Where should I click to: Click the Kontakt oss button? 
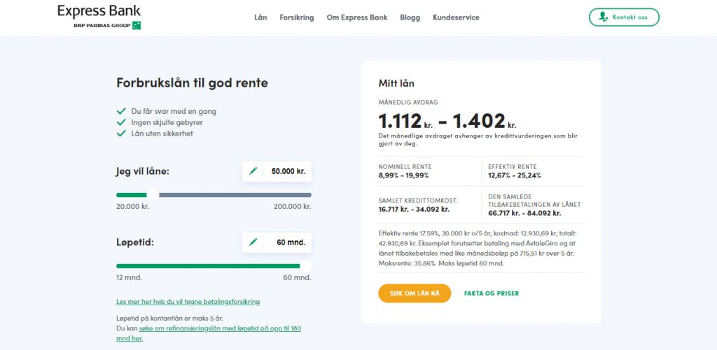[624, 17]
